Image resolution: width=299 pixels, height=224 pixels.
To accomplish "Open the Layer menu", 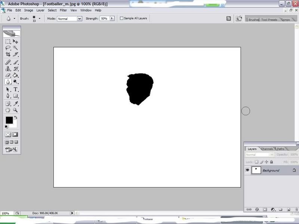I will click(40, 10).
